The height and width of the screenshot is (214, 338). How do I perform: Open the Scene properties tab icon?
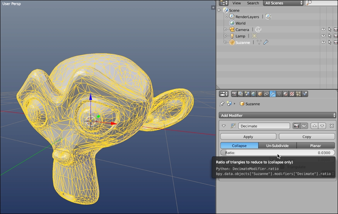(x=247, y=94)
